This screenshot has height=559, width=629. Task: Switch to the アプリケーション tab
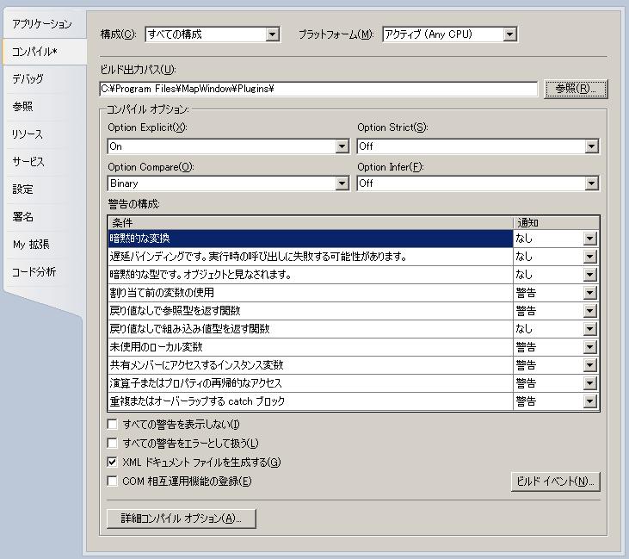click(x=41, y=24)
